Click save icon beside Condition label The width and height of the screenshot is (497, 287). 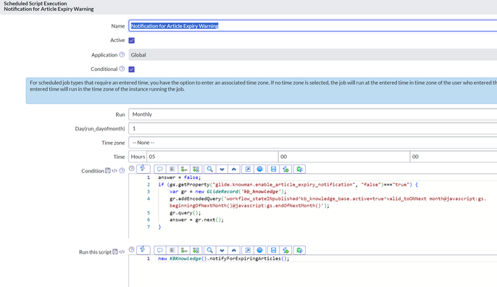click(108, 170)
